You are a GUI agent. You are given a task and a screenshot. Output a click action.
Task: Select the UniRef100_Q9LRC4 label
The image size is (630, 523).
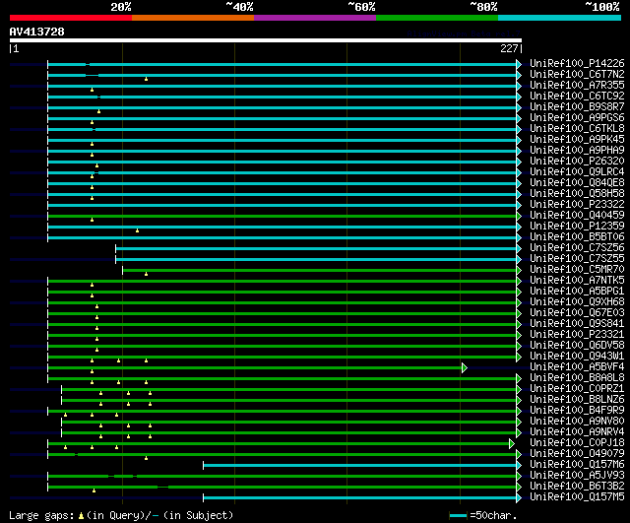coord(577,172)
